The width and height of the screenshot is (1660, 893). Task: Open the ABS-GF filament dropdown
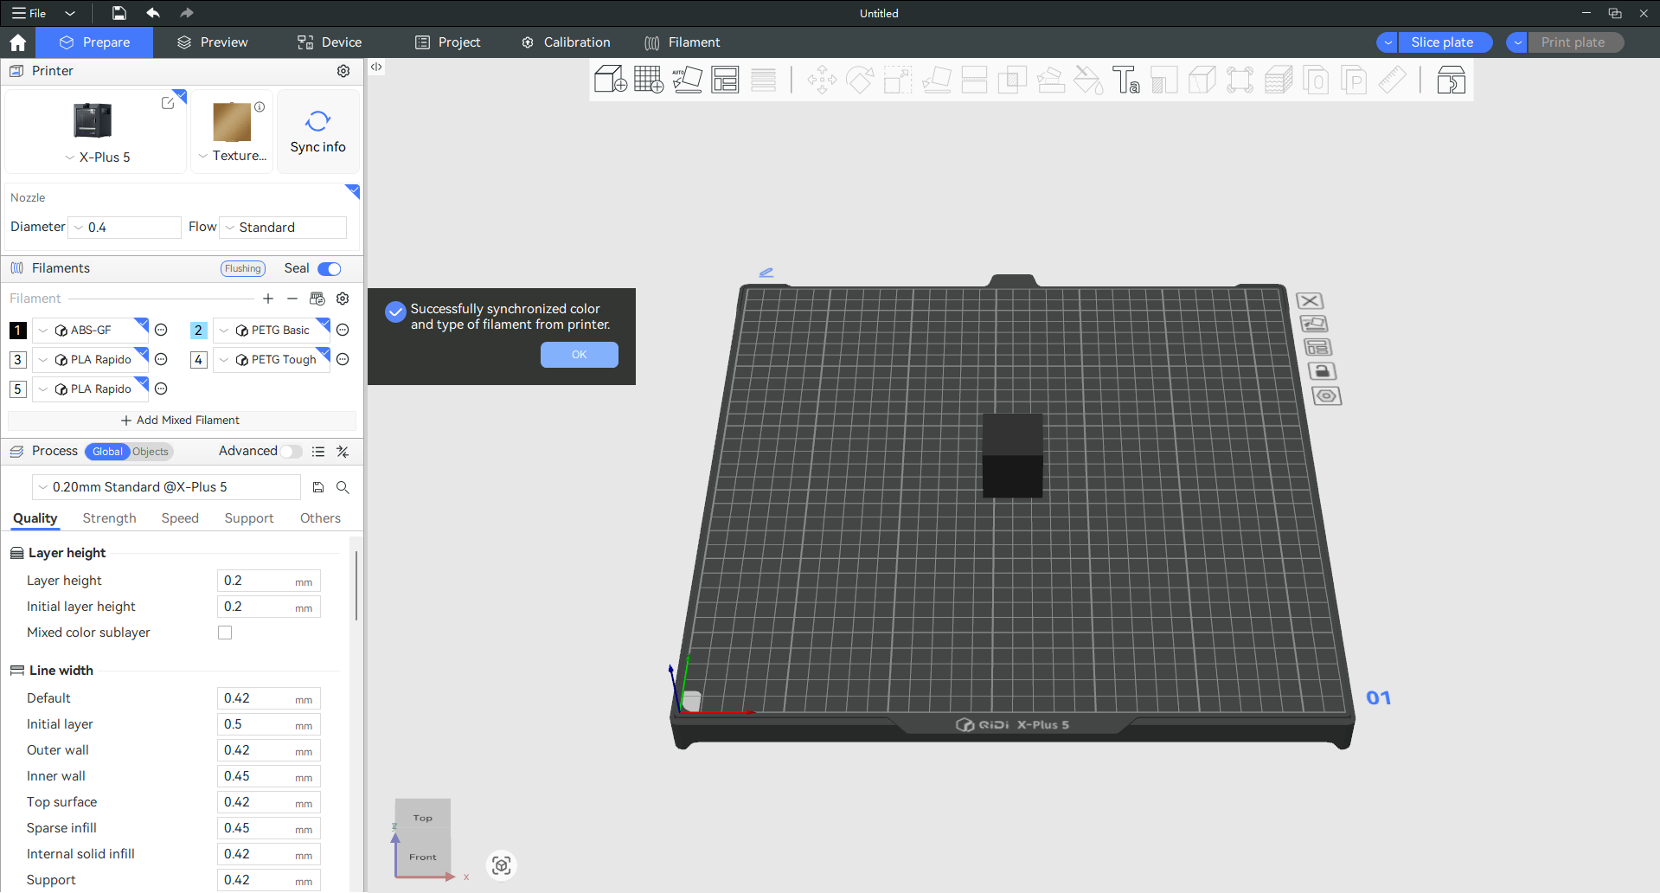89,331
